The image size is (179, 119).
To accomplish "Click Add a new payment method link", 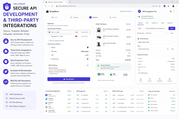I will pyautogui.click(x=56, y=41).
